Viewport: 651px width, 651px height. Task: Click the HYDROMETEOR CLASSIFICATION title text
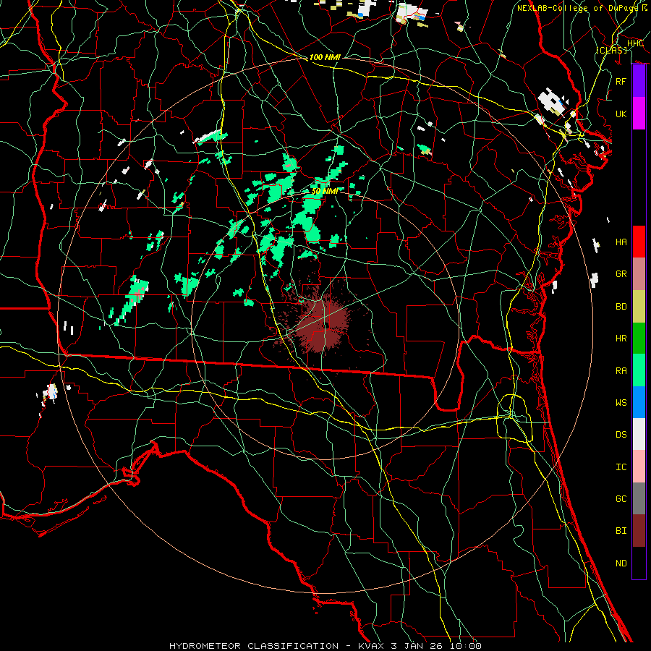[254, 646]
